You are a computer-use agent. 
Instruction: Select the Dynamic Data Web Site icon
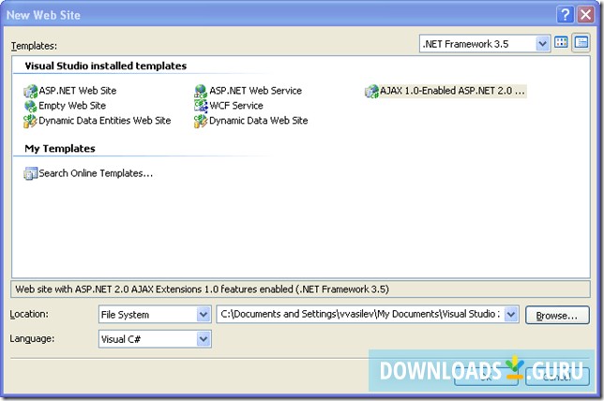[x=201, y=121]
